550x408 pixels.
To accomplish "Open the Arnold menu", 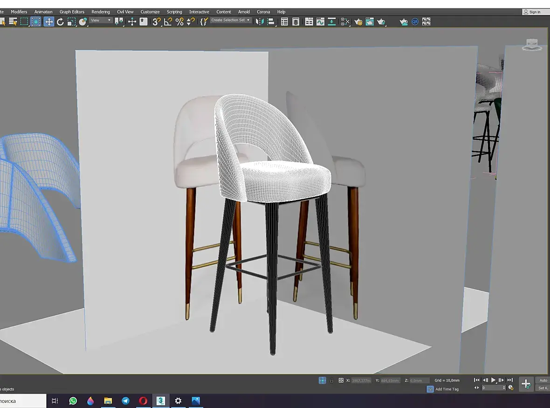I will tap(244, 12).
